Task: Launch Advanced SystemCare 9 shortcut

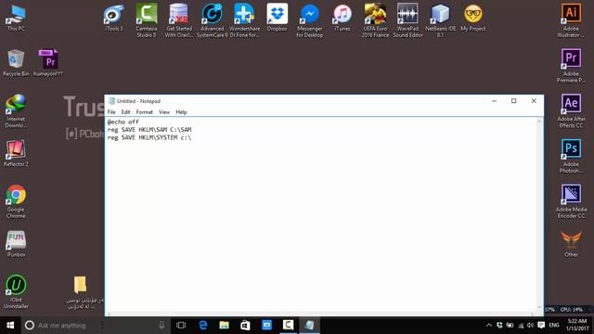Action: [212, 20]
